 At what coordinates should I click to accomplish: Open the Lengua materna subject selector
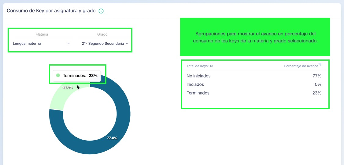[27, 44]
